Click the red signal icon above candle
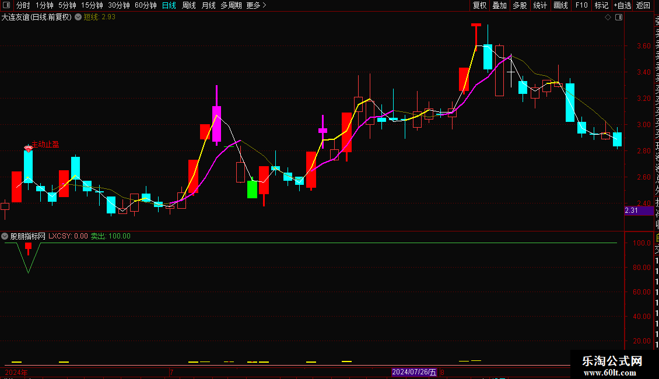This screenshot has width=659, height=379. pos(28,148)
